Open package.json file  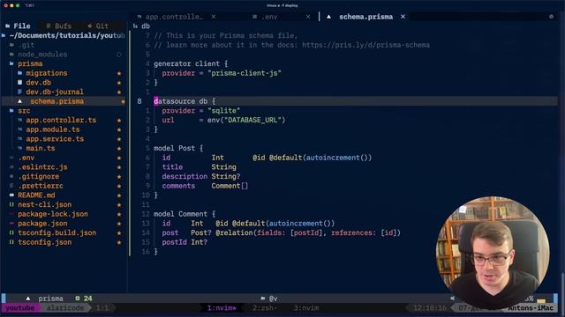pos(42,223)
